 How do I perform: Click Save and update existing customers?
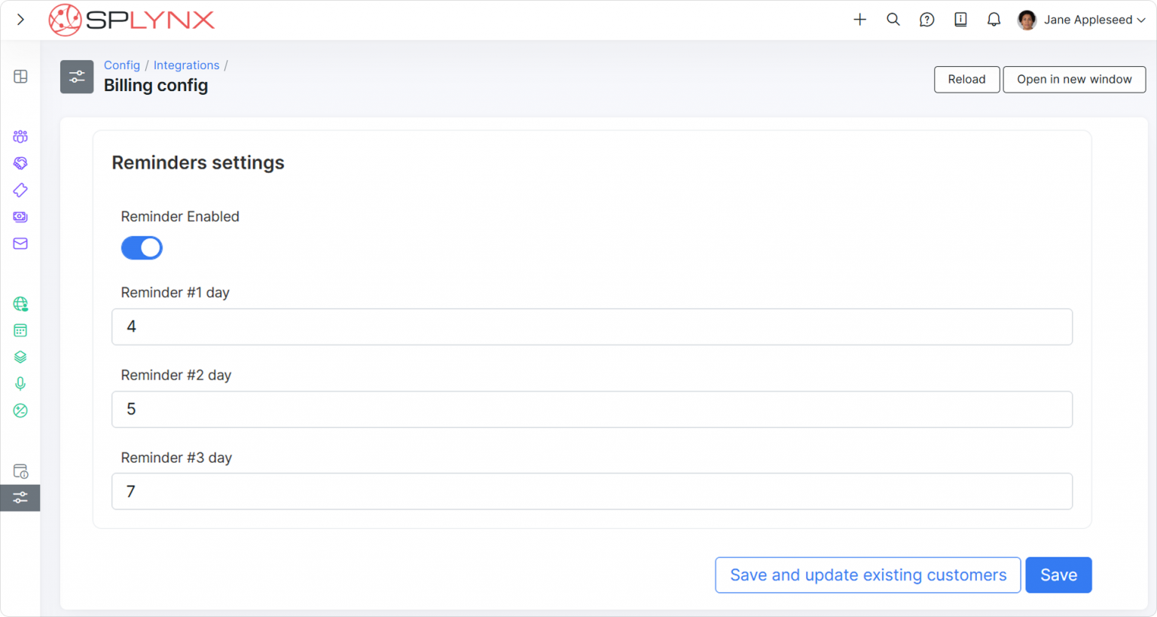867,574
